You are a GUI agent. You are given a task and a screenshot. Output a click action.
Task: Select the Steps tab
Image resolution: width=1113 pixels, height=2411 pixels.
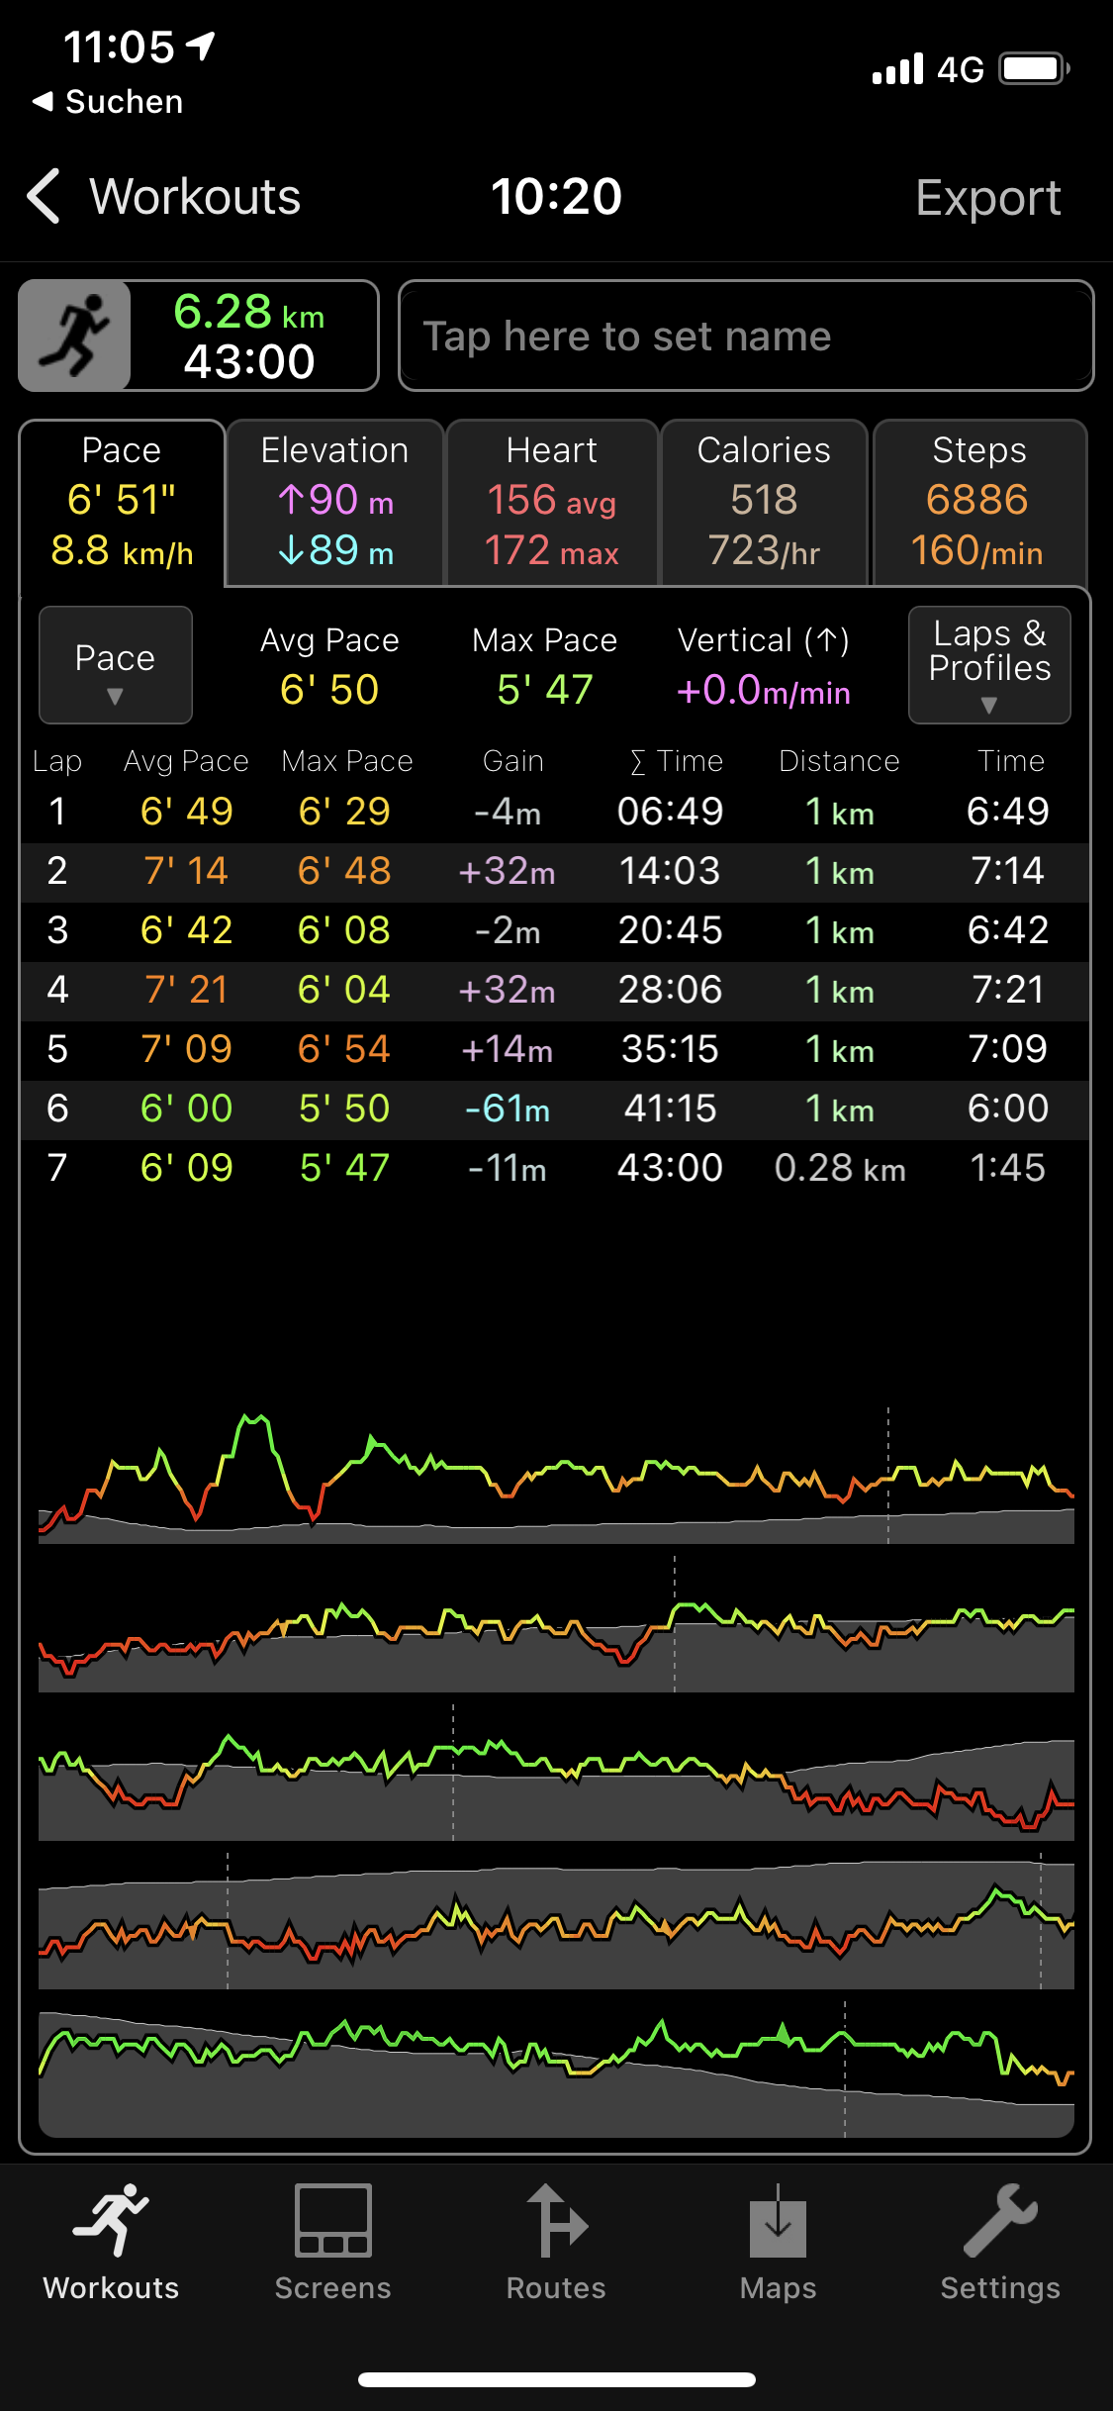(979, 502)
